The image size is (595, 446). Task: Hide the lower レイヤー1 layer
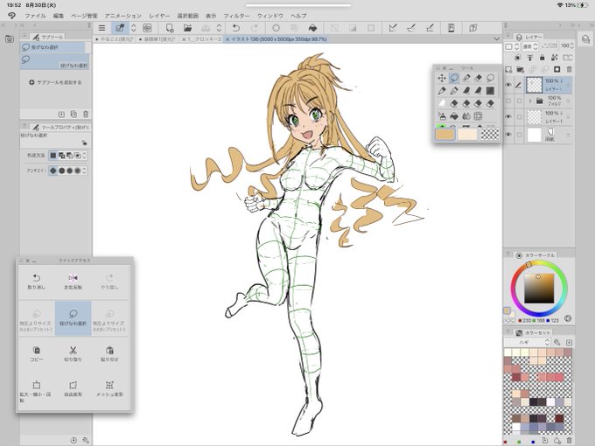point(508,117)
